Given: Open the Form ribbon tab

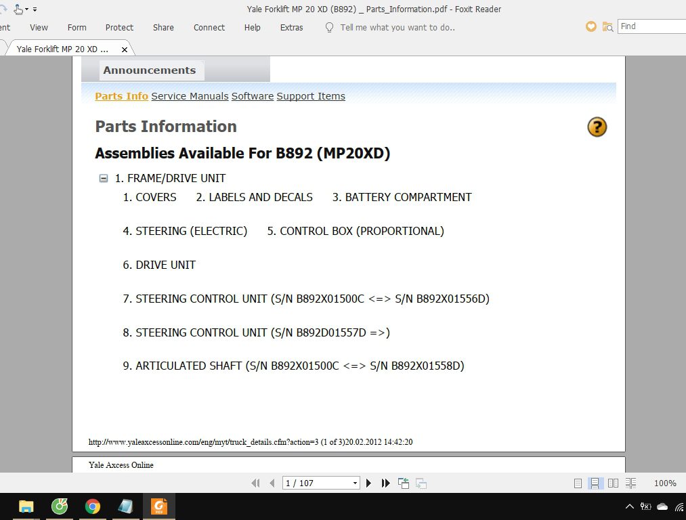Looking at the screenshot, I should pos(77,28).
